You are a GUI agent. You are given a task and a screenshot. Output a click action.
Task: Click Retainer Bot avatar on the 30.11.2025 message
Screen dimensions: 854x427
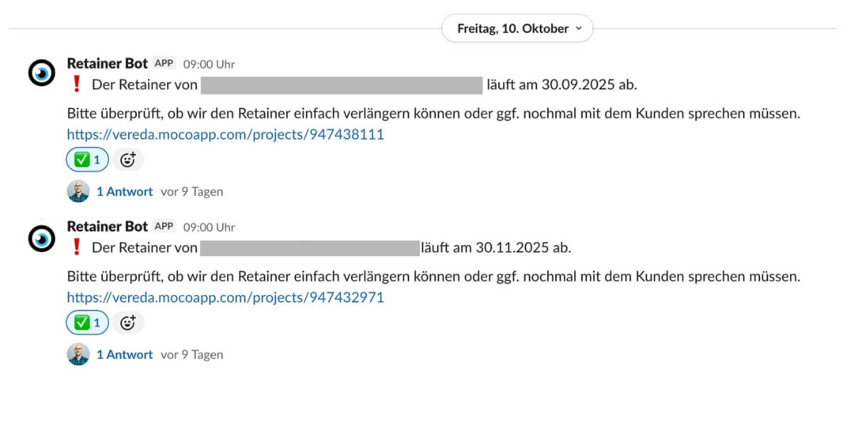coord(41,238)
